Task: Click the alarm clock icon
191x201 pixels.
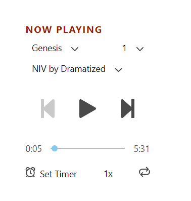Action: pyautogui.click(x=30, y=172)
